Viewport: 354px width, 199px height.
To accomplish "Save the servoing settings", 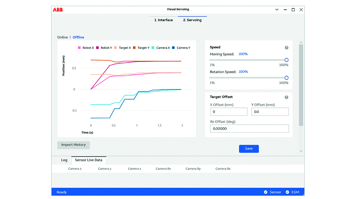I will [249, 149].
